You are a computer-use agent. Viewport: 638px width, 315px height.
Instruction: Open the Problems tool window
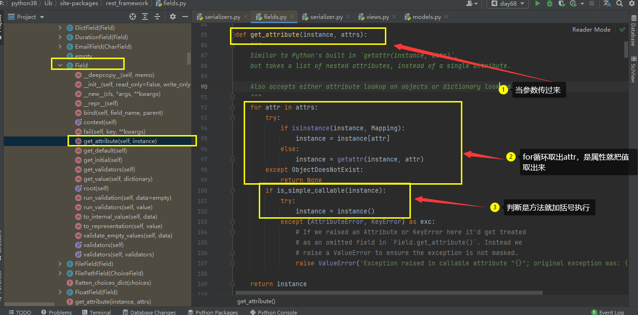56,312
